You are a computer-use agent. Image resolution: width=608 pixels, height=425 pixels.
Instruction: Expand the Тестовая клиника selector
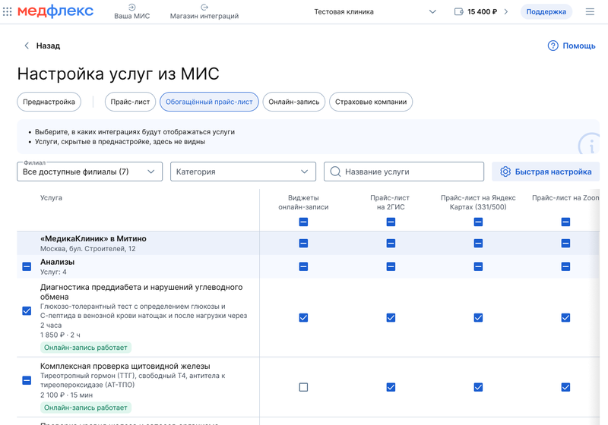click(x=375, y=11)
